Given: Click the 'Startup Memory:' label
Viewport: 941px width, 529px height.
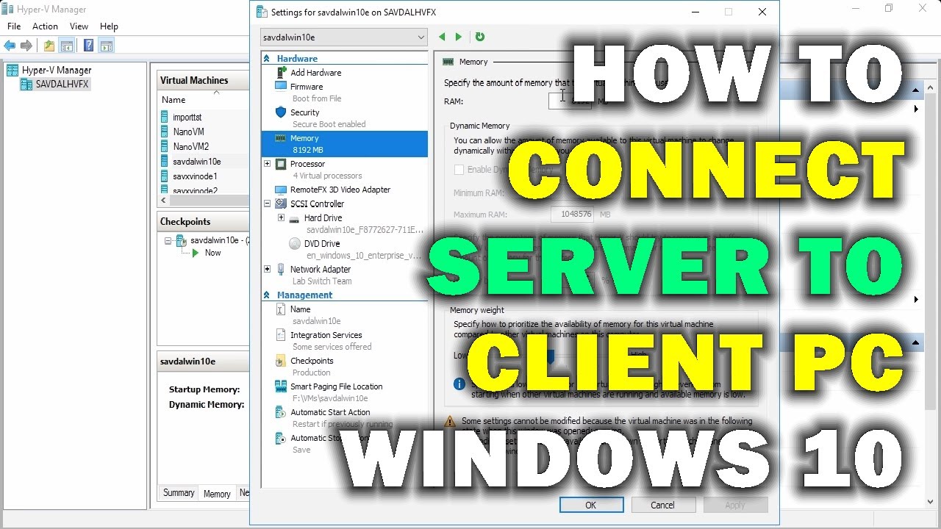Looking at the screenshot, I should tap(204, 390).
